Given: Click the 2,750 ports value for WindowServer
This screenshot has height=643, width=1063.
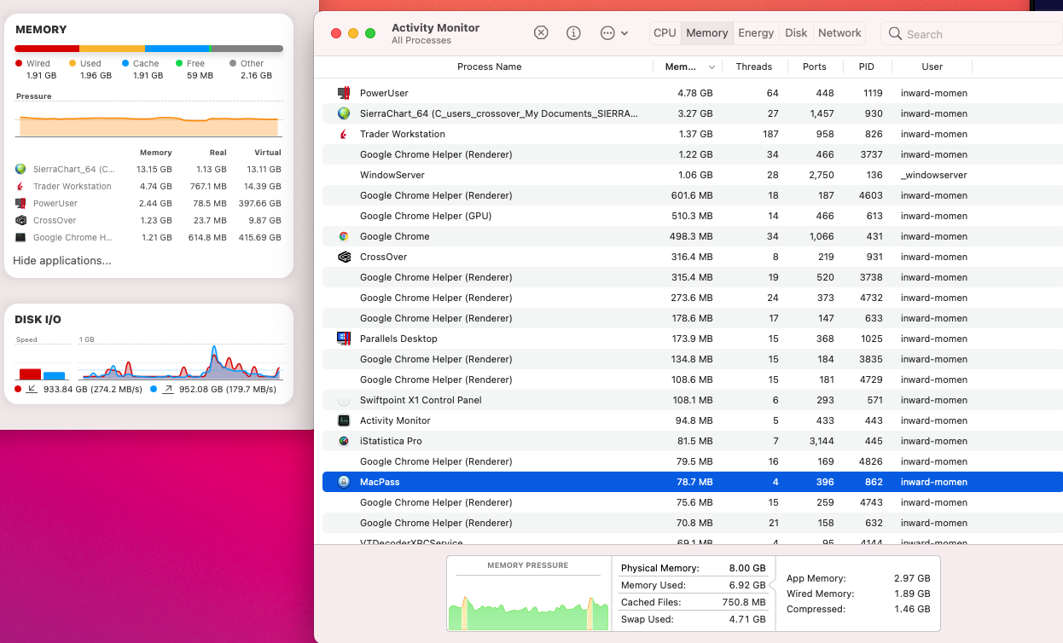Looking at the screenshot, I should click(821, 175).
